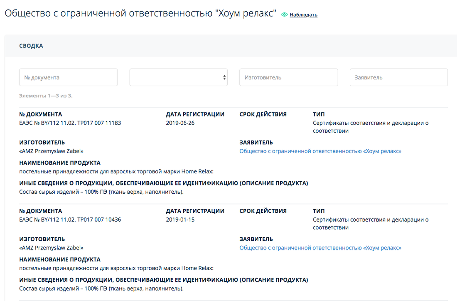The width and height of the screenshot is (457, 301).
Task: Open the Наблюдать watch link
Action: (x=303, y=15)
